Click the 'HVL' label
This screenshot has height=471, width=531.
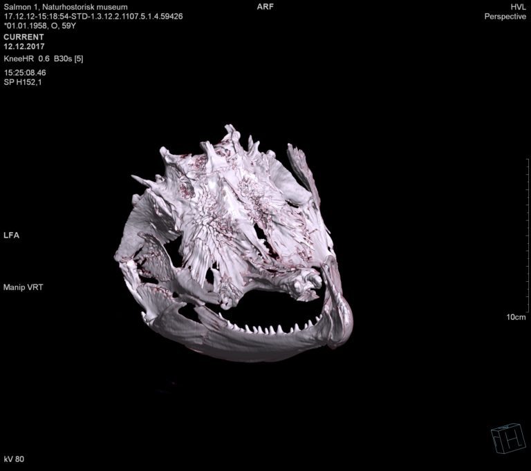click(x=518, y=7)
